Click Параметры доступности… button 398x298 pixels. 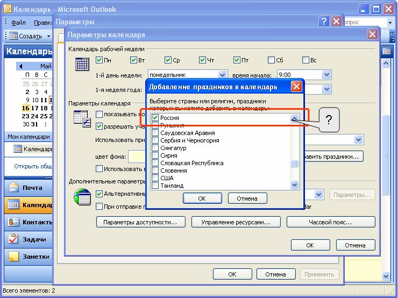click(141, 222)
